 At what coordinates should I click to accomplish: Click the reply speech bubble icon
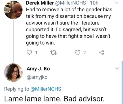pos(29,53)
